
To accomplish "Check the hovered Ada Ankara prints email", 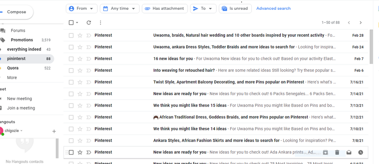I will (x=71, y=152).
